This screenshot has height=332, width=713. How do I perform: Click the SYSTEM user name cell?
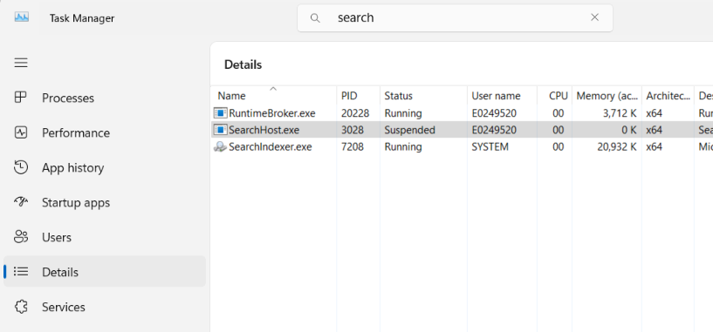click(490, 146)
